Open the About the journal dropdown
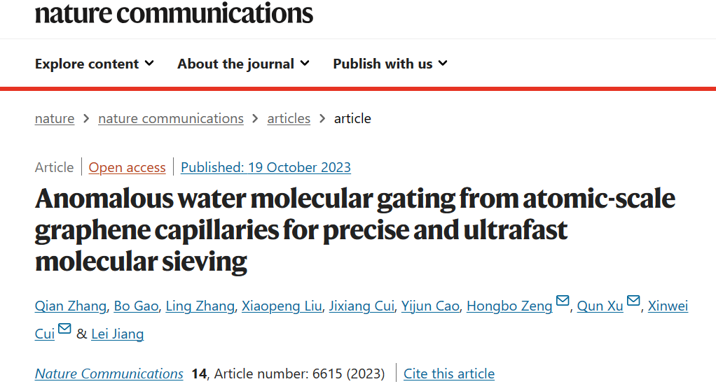This screenshot has height=391, width=716. (x=243, y=64)
